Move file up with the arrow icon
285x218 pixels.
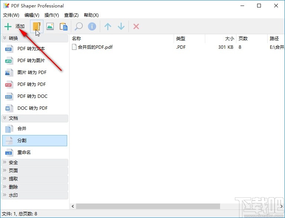[108, 26]
